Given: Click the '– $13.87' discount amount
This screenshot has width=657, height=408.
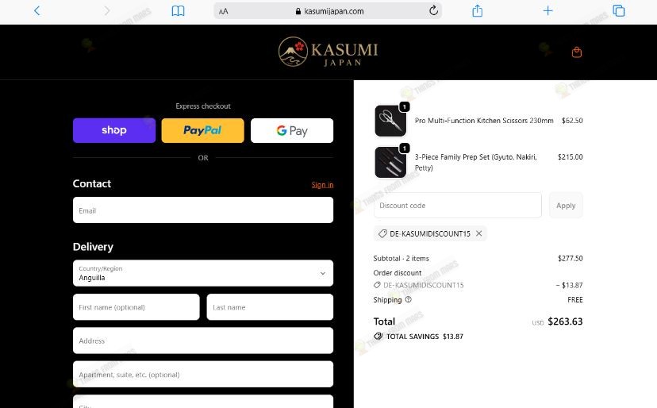Looking at the screenshot, I should pos(569,285).
